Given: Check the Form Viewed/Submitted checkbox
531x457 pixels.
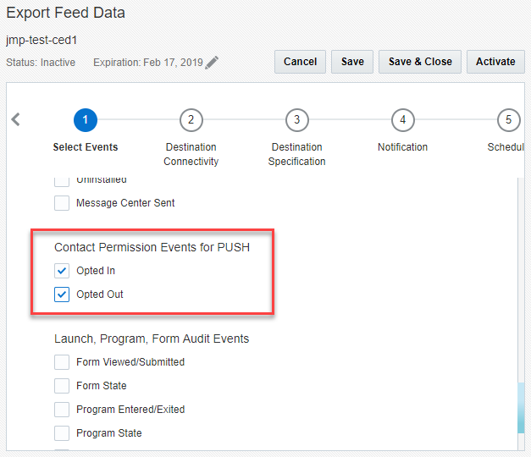Looking at the screenshot, I should 62,362.
